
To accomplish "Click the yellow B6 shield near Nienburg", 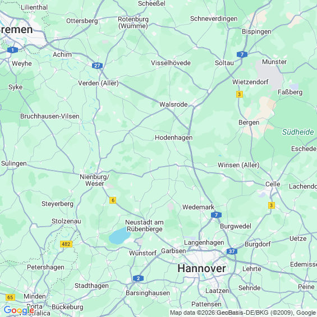I will coord(113,200).
